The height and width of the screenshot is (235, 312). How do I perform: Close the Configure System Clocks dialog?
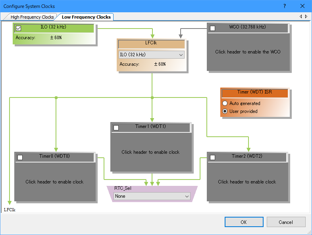click(x=302, y=6)
